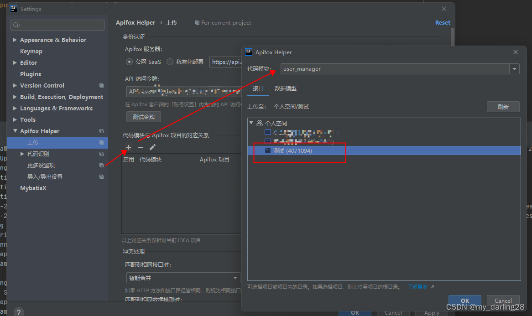
Task: Click the Apifox server URL field
Action: pos(225,62)
